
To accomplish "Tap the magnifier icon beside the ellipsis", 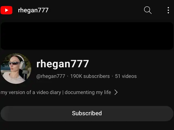I will (148, 10).
